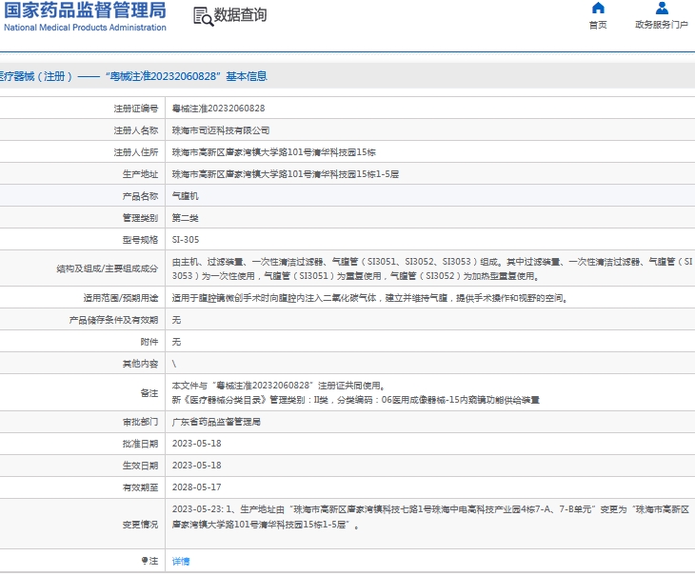Click the 变更情况 row label
Image resolution: width=695 pixels, height=576 pixels.
[x=141, y=525]
